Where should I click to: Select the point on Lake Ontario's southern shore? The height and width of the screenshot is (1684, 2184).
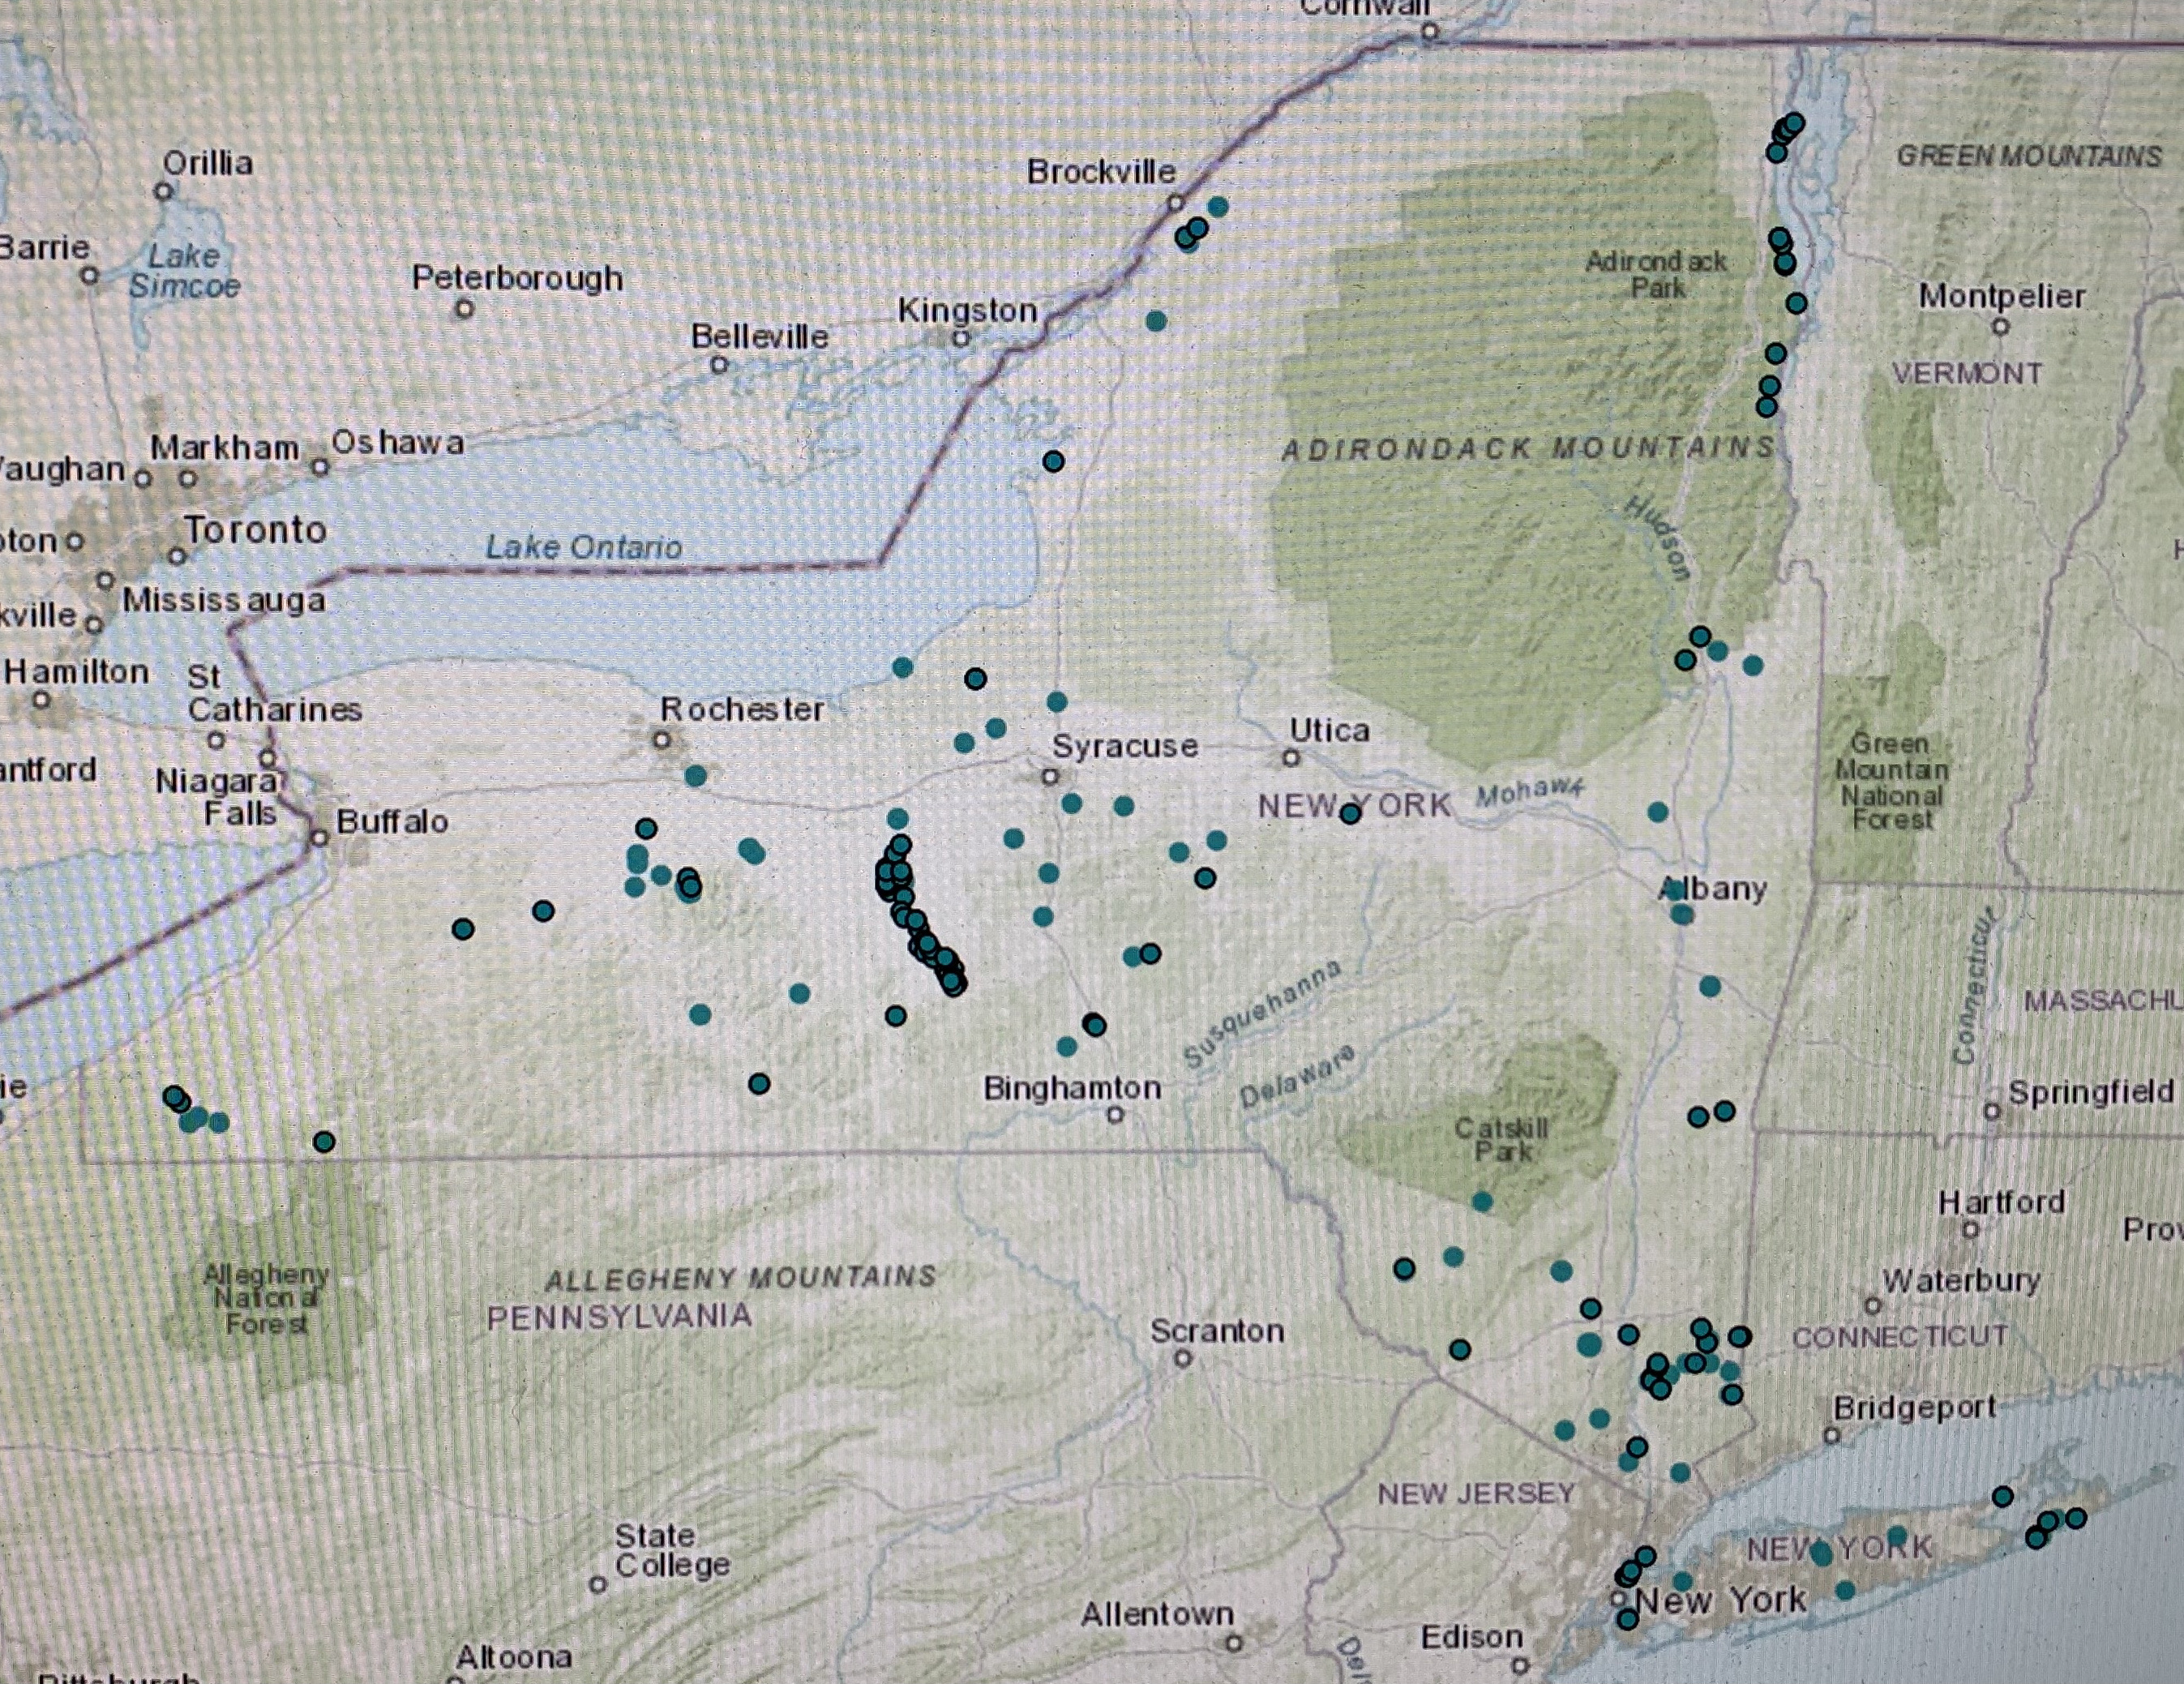coord(902,667)
